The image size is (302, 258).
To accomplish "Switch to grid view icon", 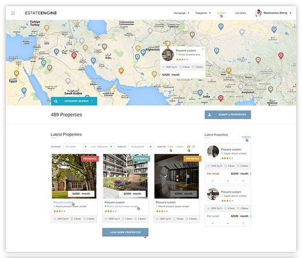I will pyautogui.click(x=189, y=147).
